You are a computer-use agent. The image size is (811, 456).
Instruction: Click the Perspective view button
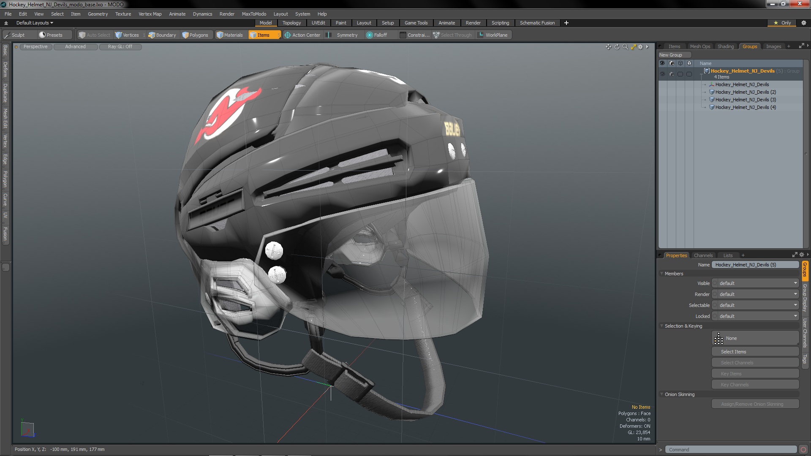point(35,47)
